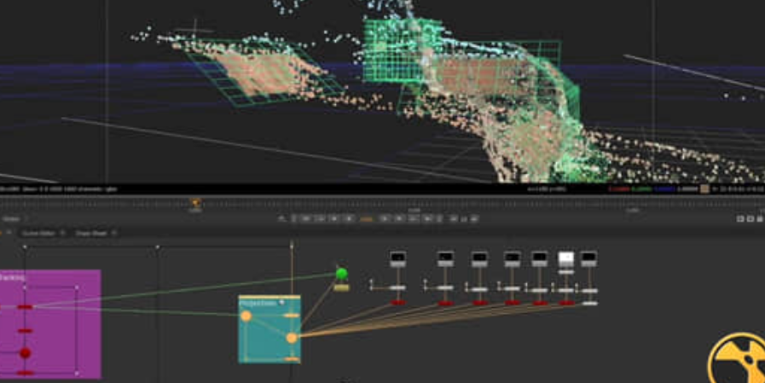Select the teal Projections backdrop title

[x=258, y=303]
